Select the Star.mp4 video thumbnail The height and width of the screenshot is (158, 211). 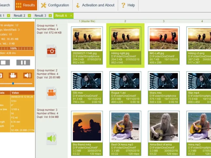tap(199, 81)
